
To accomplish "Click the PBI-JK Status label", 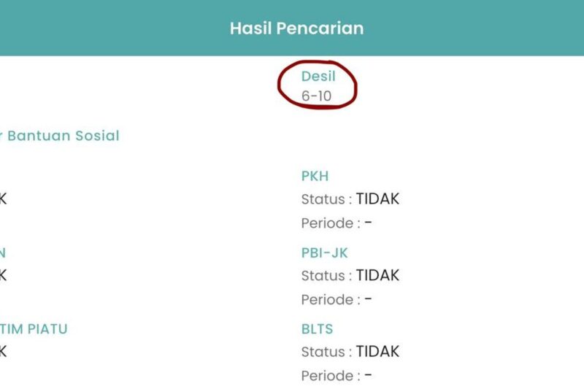I will [326, 275].
